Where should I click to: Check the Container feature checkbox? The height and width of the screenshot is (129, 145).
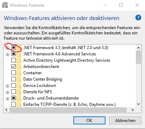click(14, 73)
